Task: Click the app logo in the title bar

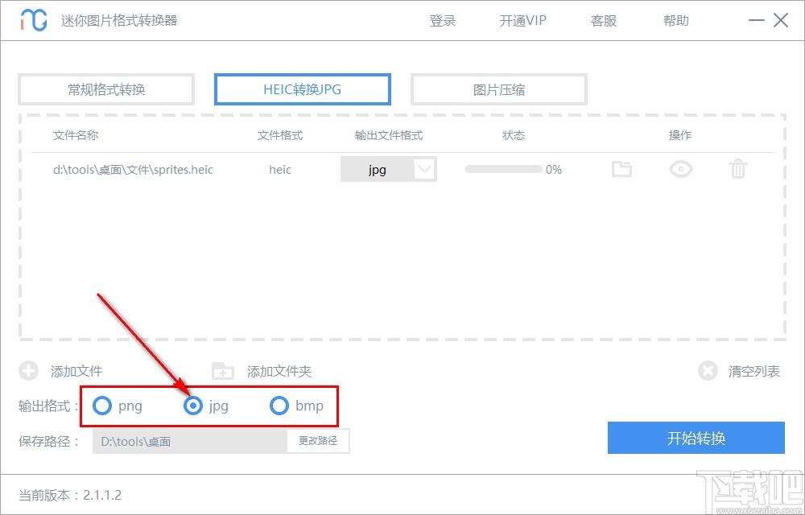Action: [33, 19]
